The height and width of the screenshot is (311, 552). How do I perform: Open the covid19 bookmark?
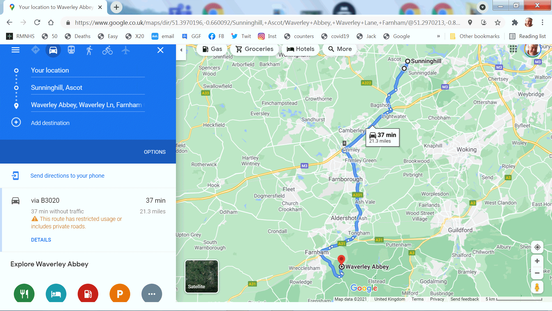pos(335,36)
